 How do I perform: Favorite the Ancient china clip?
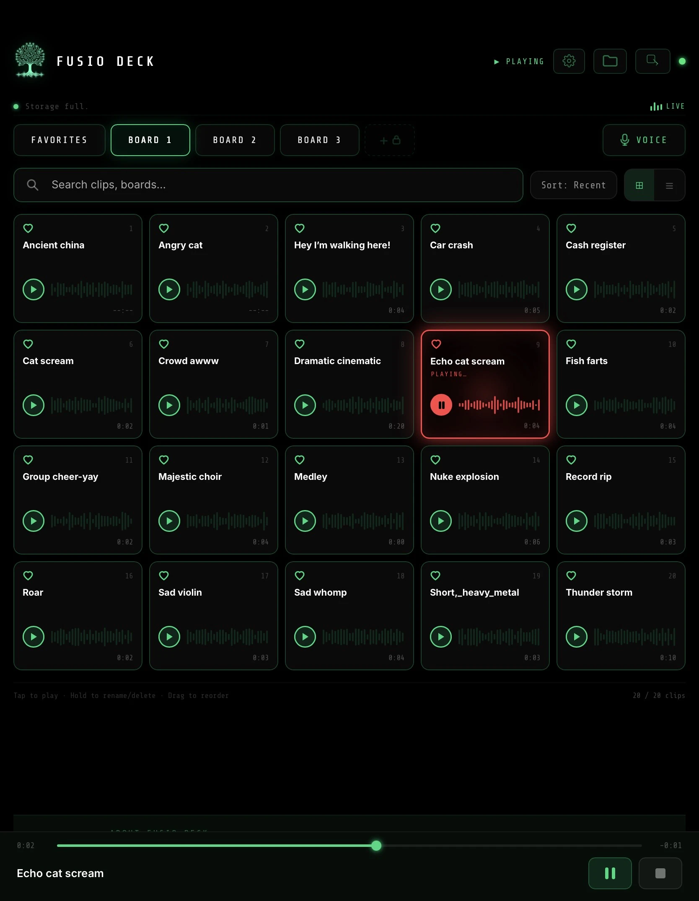point(28,228)
